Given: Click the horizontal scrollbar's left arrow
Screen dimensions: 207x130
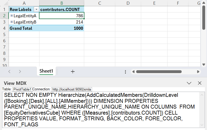Looking at the screenshot, I should 133,72.
